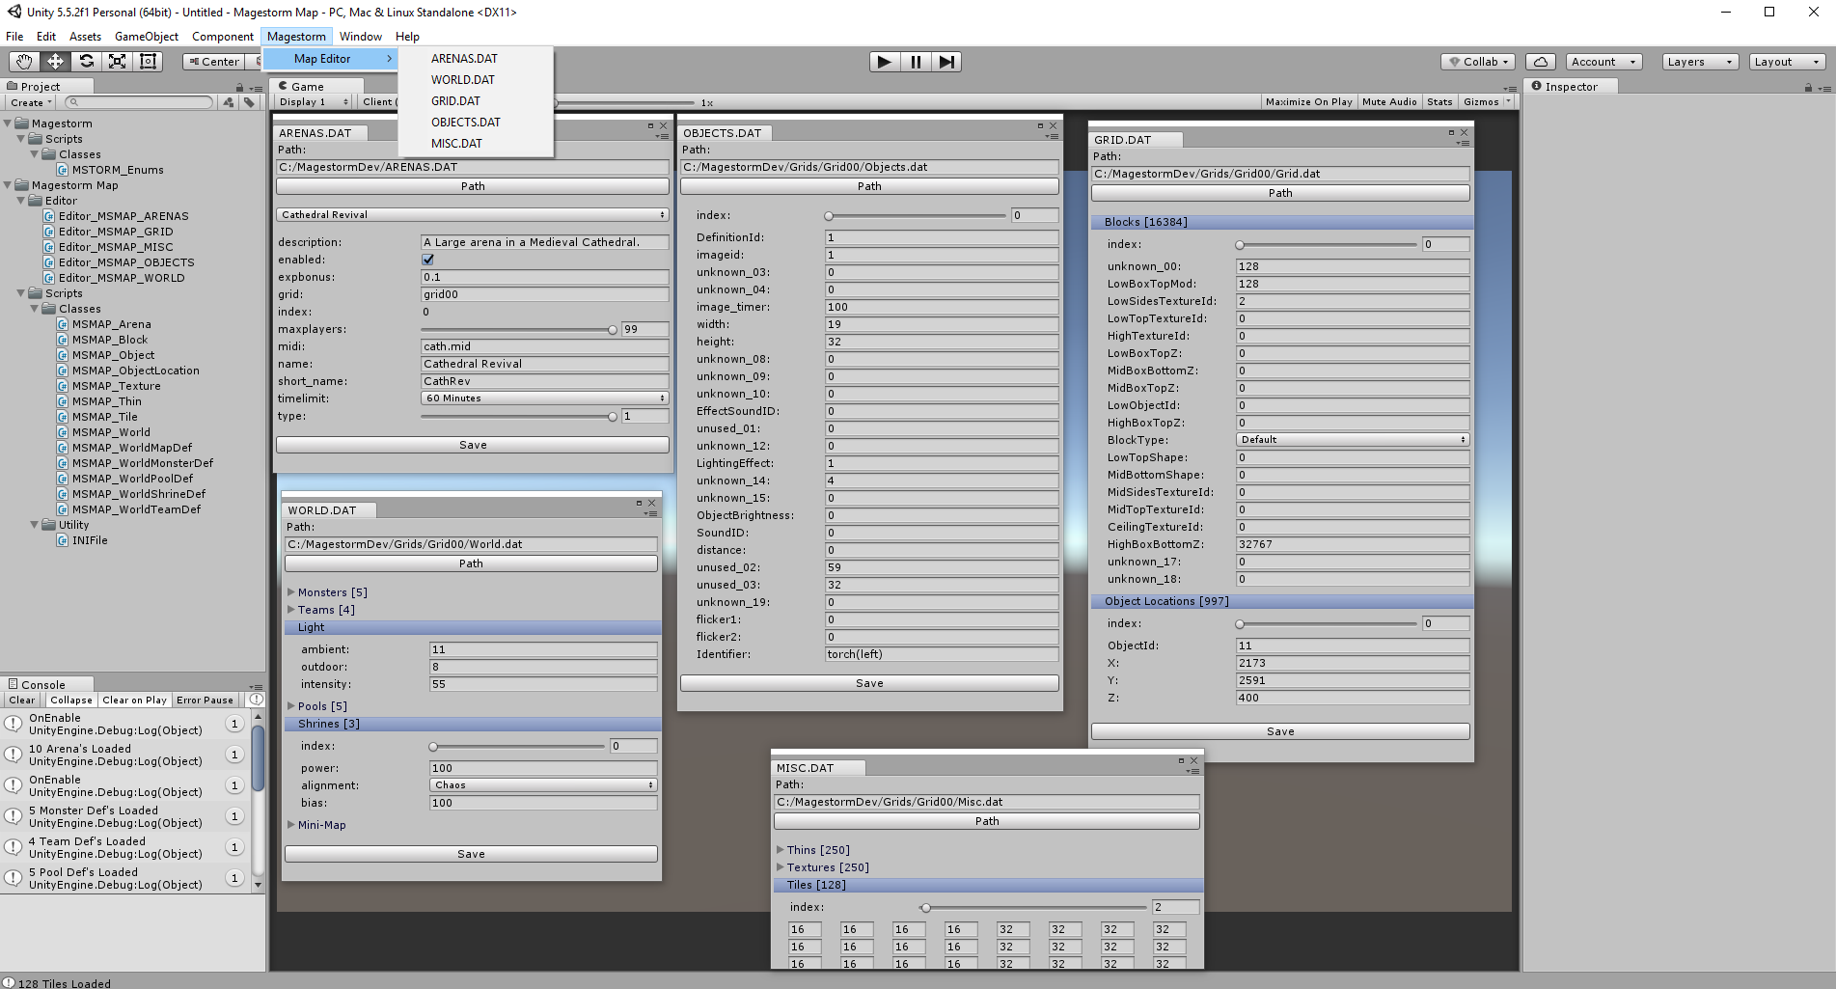
Task: Click the arena description input field
Action: (x=544, y=242)
